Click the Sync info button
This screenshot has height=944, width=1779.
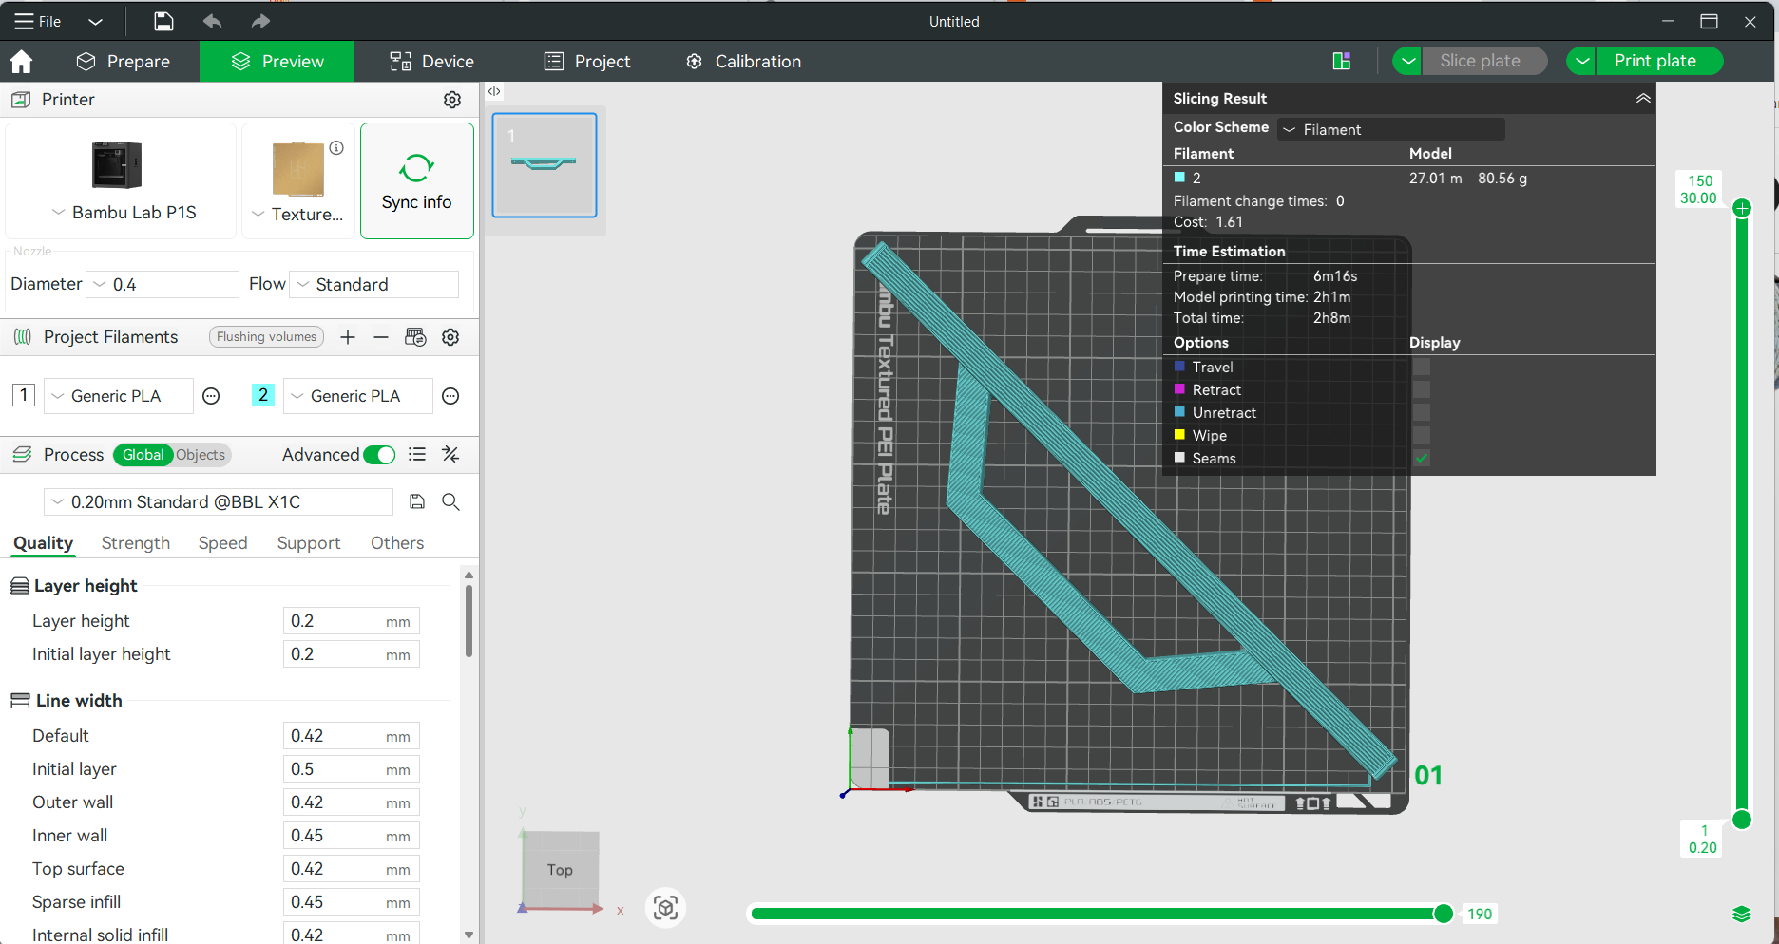tap(416, 180)
